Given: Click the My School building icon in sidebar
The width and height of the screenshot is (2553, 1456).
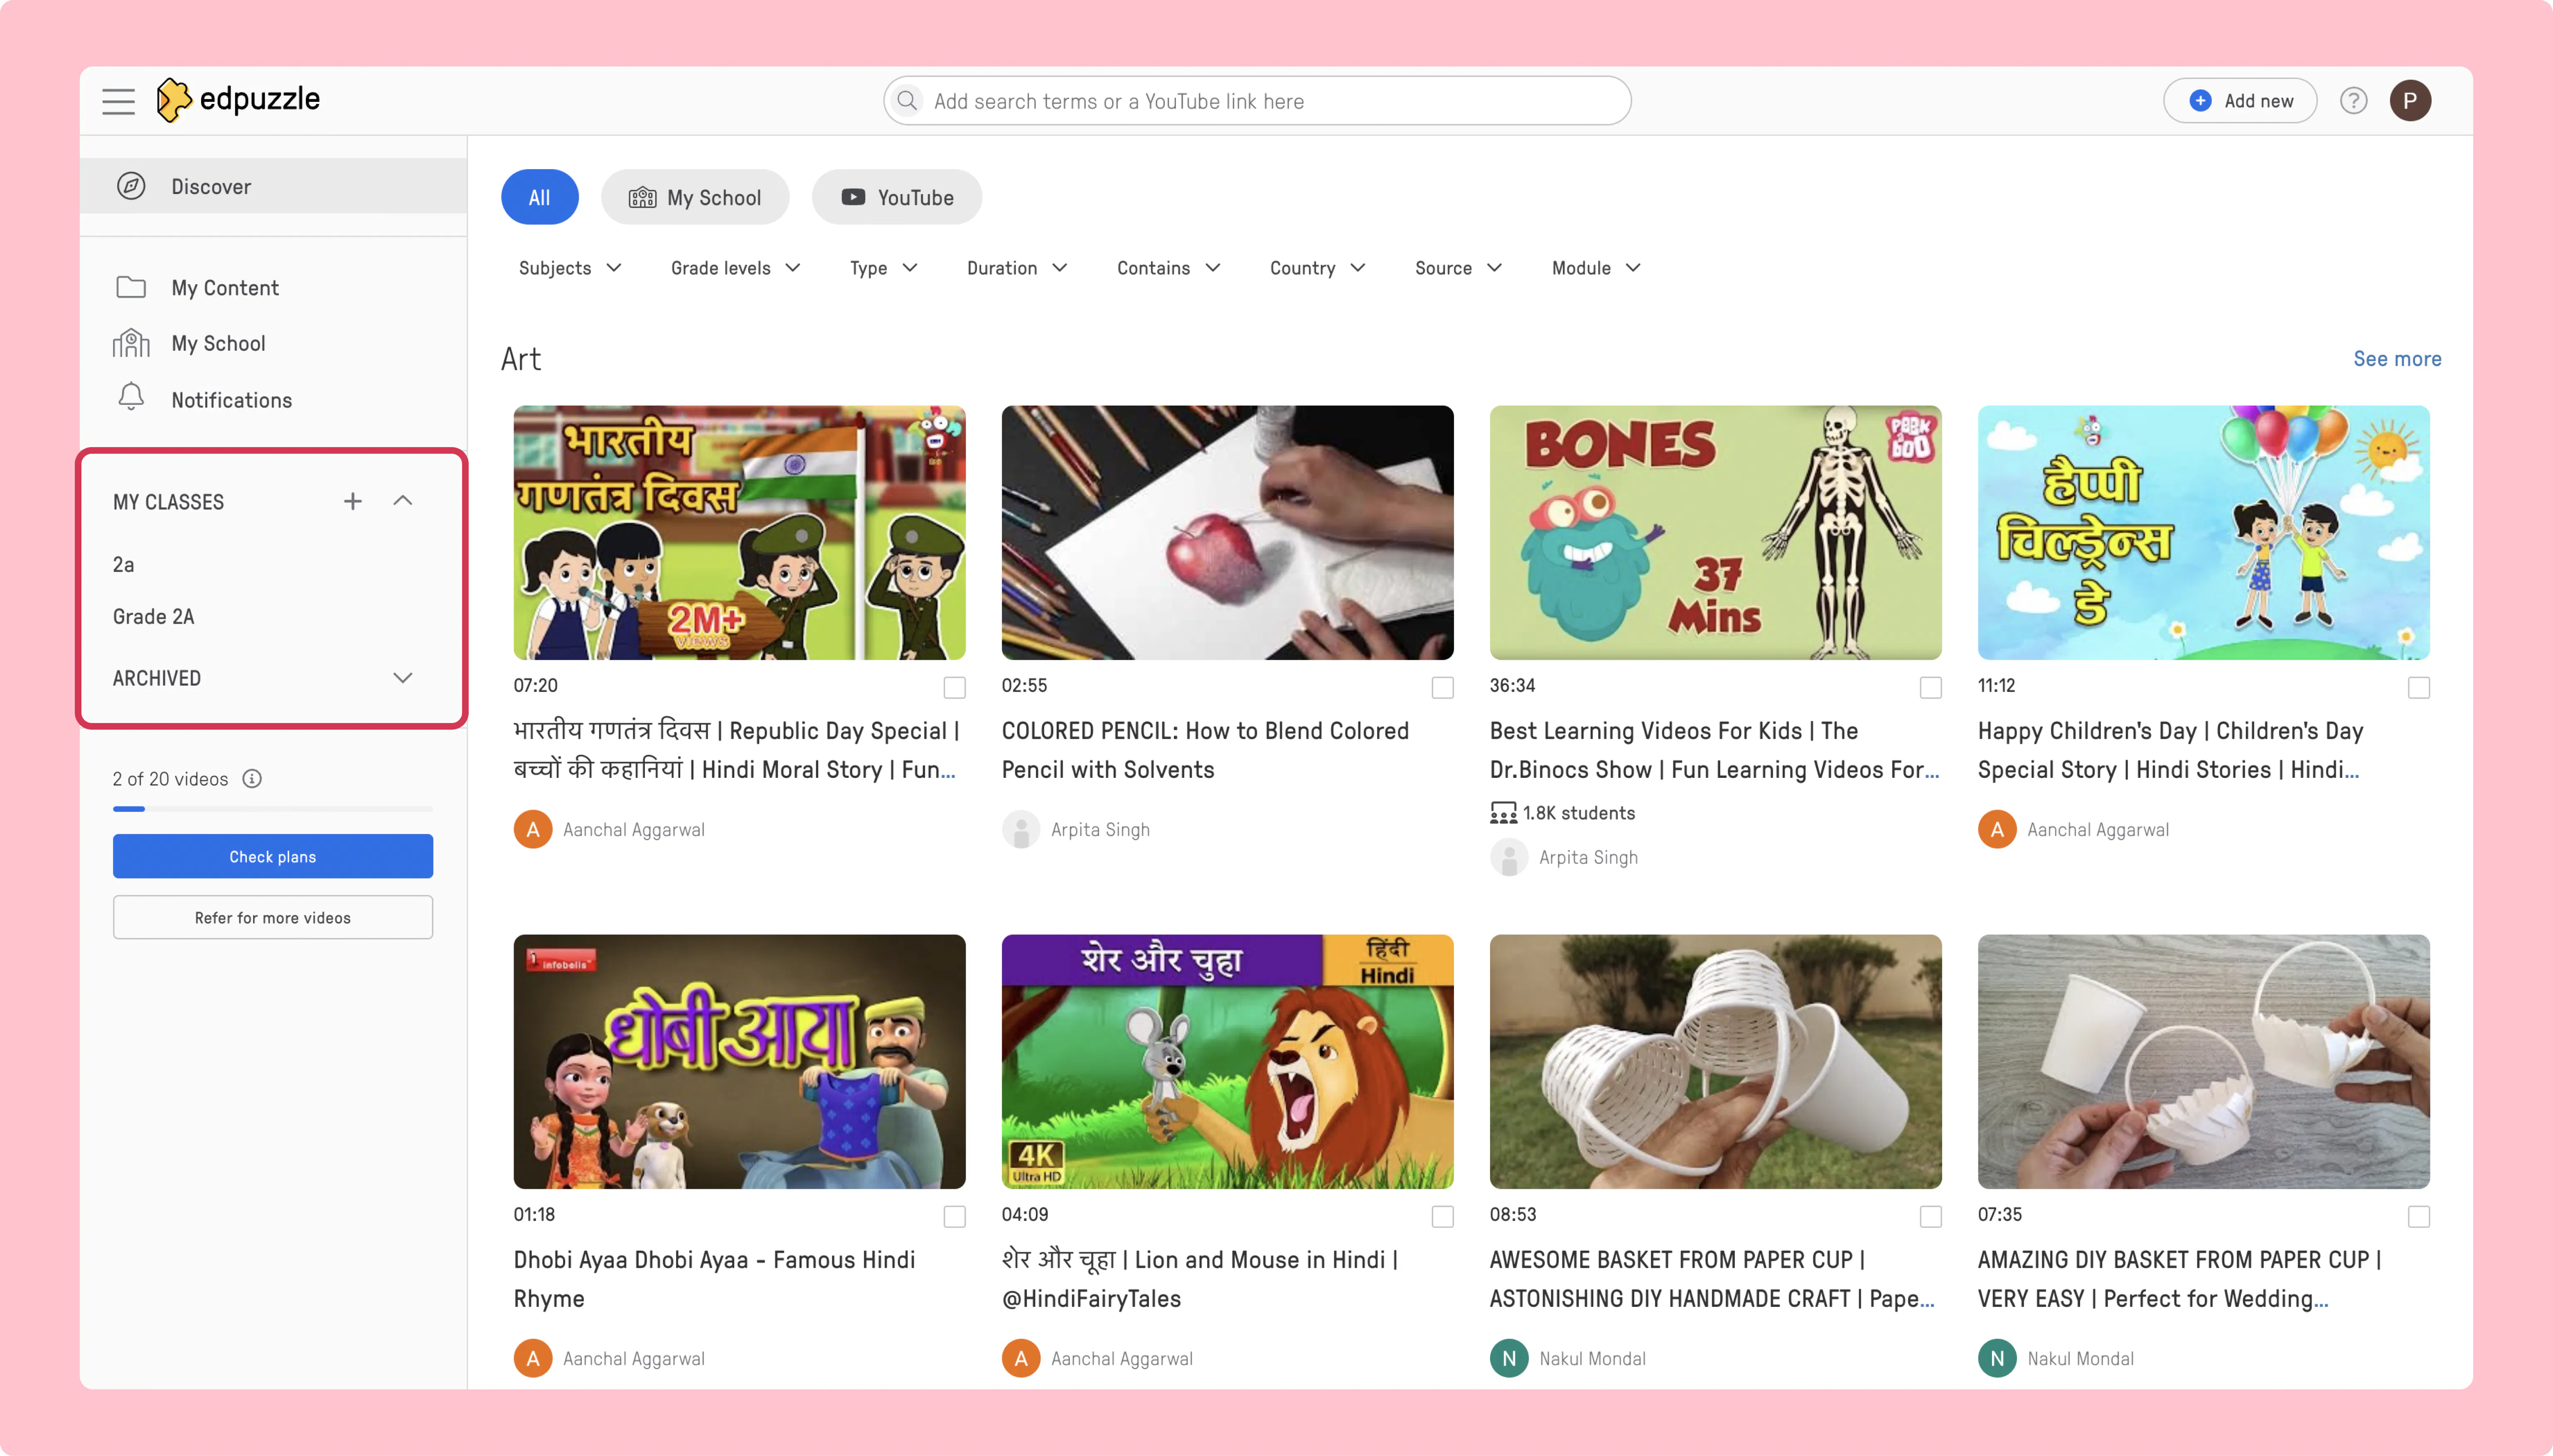Looking at the screenshot, I should (131, 343).
